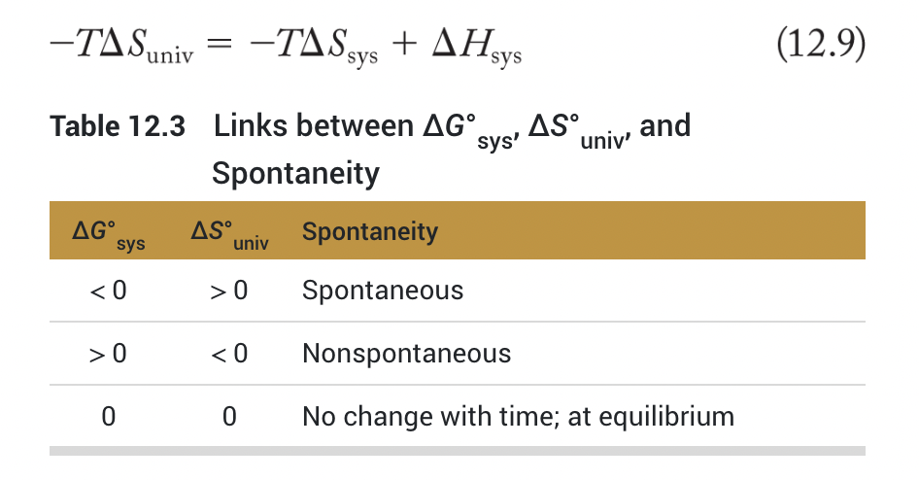Click the "Spontaneous" cell
Screen dimensions: 919x480
[x=383, y=291]
